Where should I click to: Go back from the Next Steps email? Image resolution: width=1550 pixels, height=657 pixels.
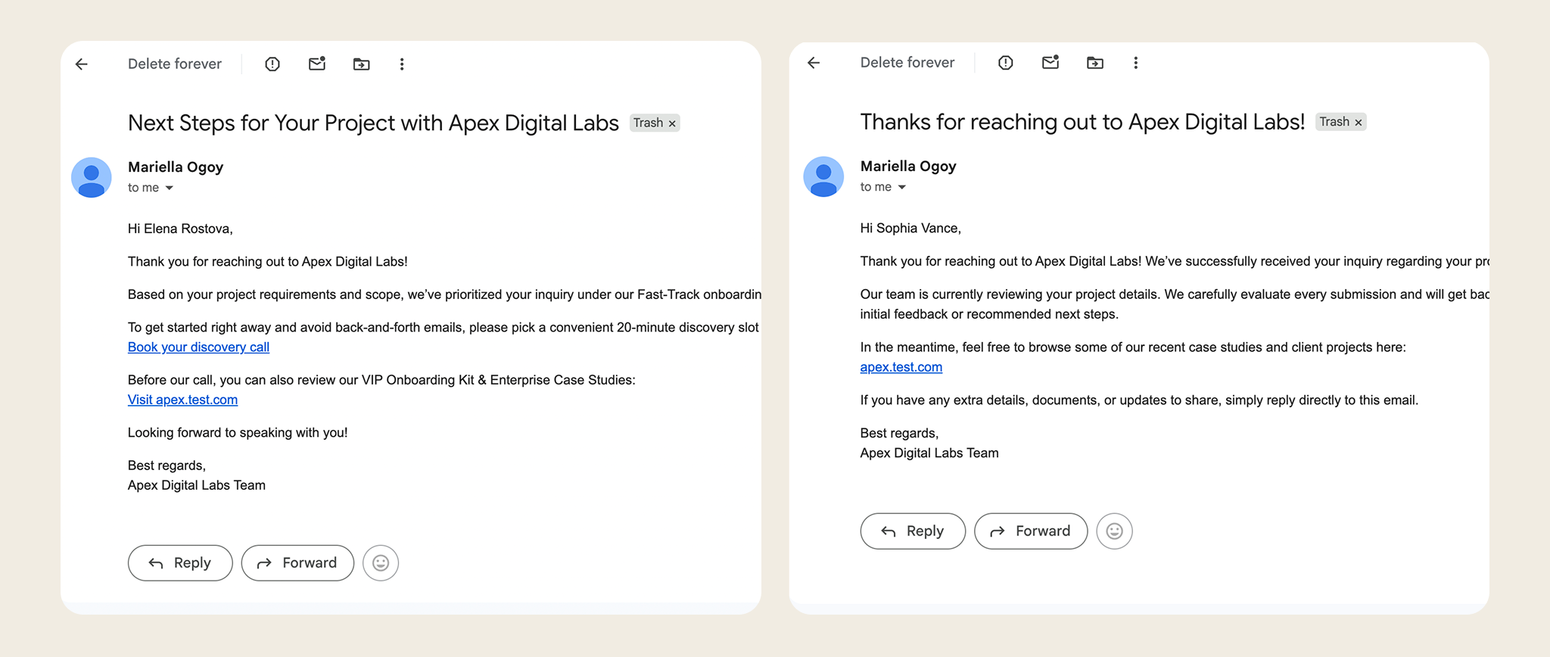point(82,64)
